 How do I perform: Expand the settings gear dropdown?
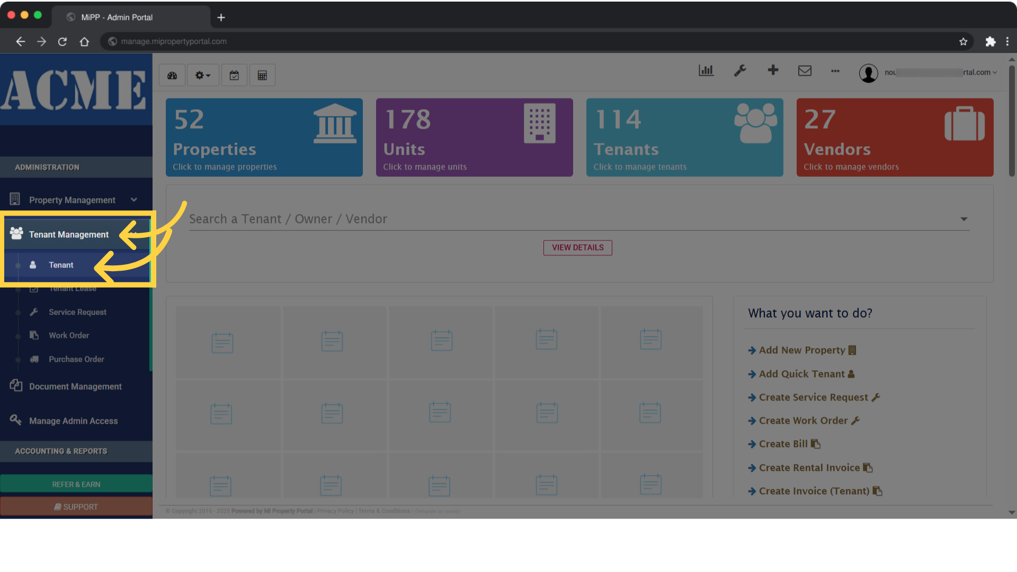click(x=202, y=75)
